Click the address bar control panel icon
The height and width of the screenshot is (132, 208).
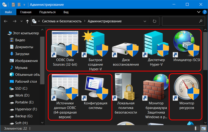click(34, 21)
